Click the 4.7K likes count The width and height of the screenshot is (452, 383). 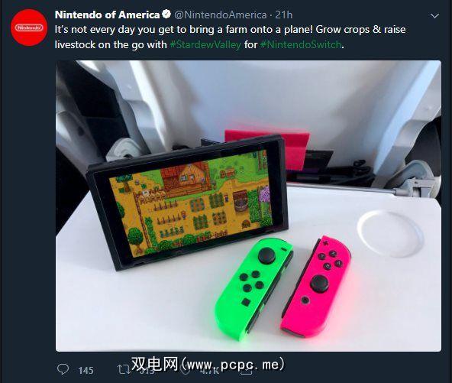(x=209, y=372)
